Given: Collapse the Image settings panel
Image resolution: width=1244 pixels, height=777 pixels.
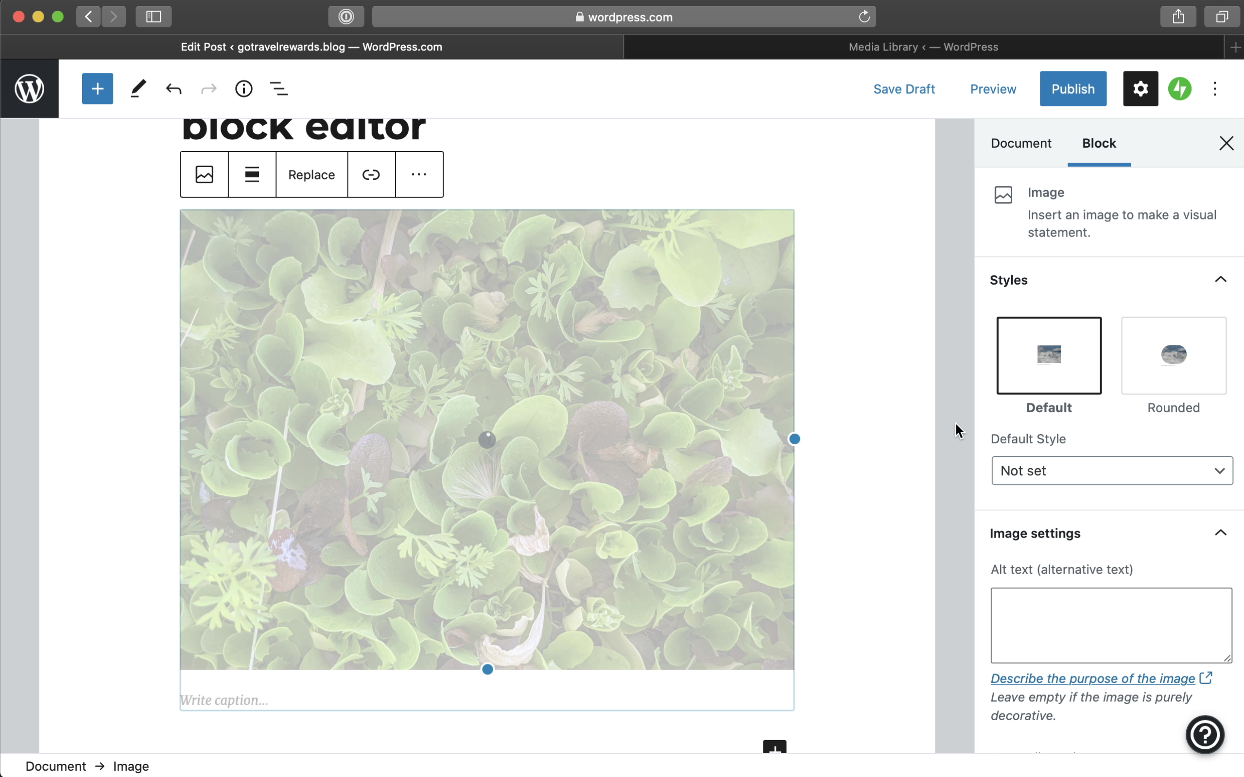Looking at the screenshot, I should pyautogui.click(x=1220, y=533).
